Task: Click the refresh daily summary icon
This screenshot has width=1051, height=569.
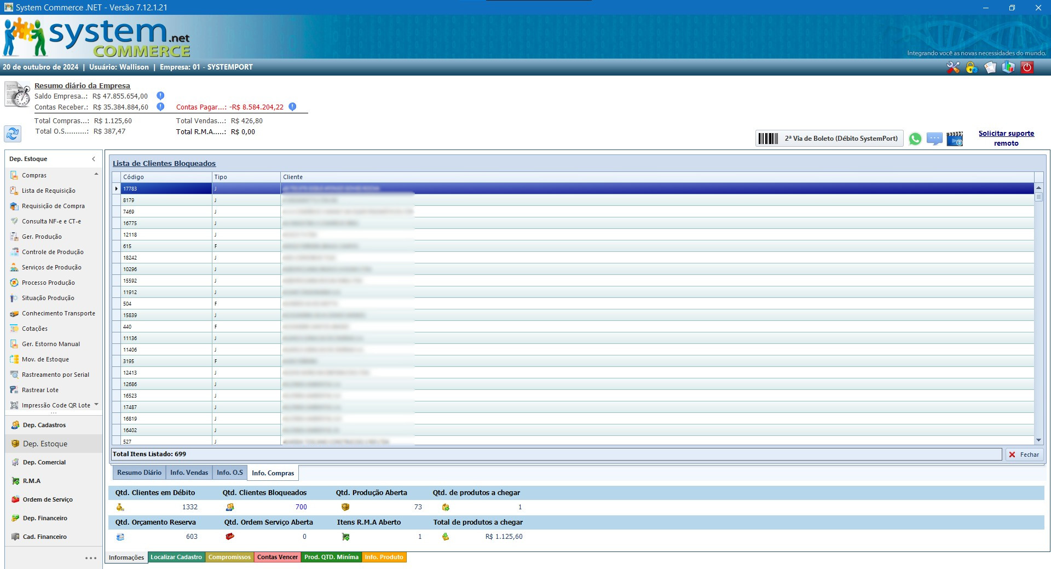Action: tap(13, 134)
